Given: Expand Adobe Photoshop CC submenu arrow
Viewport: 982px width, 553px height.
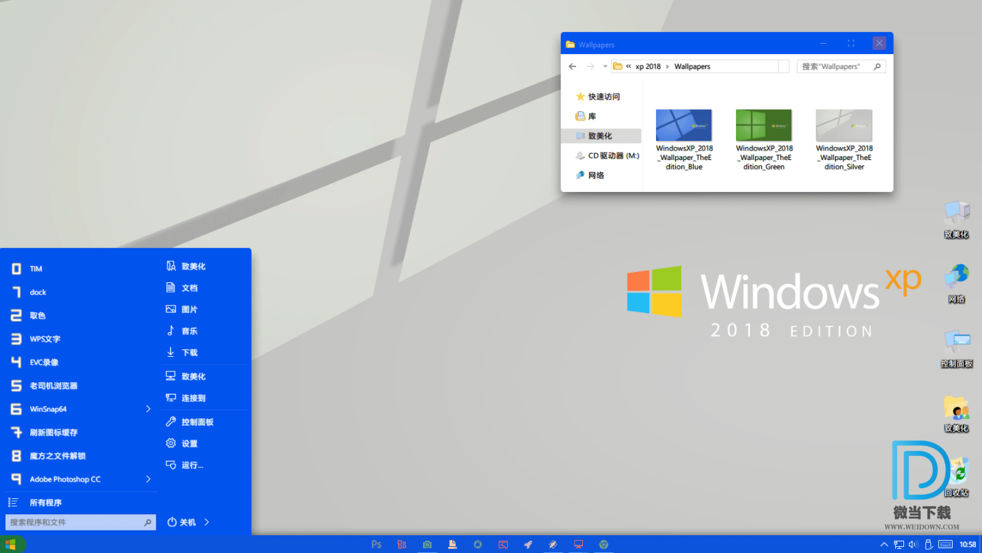Looking at the screenshot, I should [148, 479].
